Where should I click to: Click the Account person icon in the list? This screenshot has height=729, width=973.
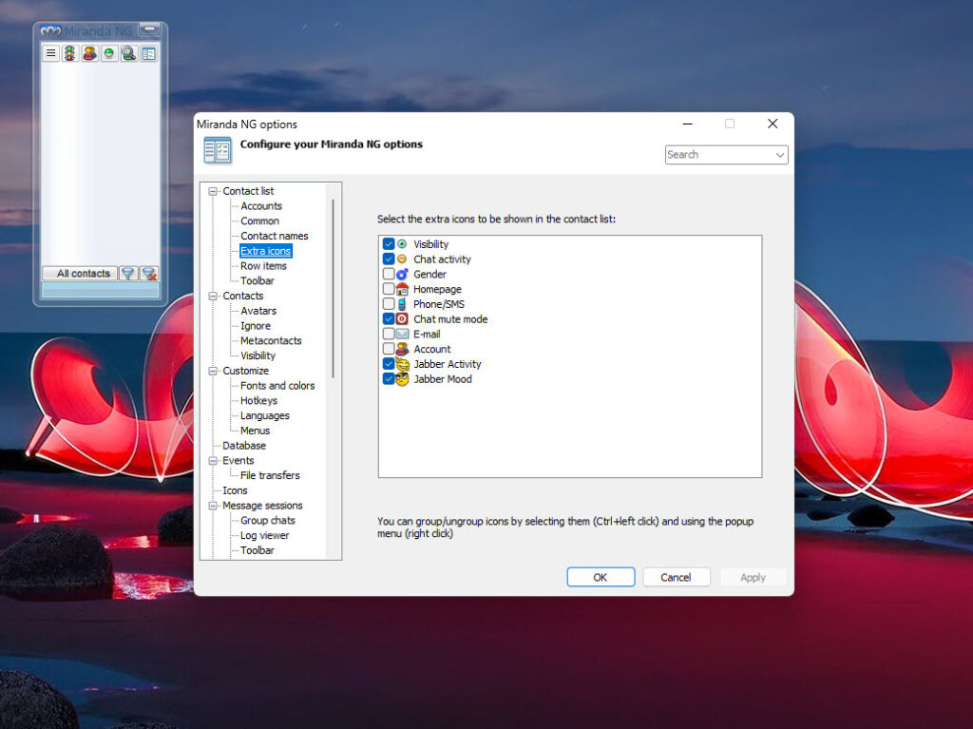click(x=402, y=349)
